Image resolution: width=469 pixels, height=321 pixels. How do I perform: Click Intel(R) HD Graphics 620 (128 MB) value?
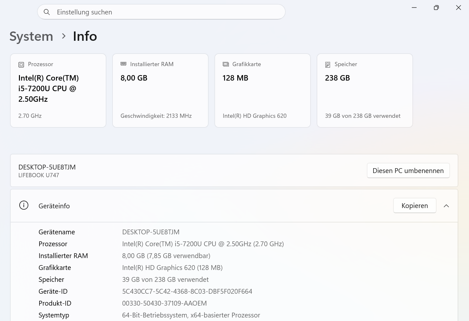point(172,268)
